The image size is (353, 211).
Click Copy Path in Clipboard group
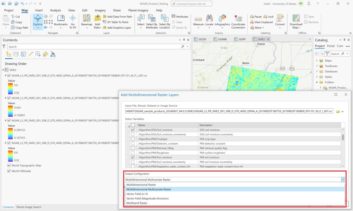tap(20, 28)
